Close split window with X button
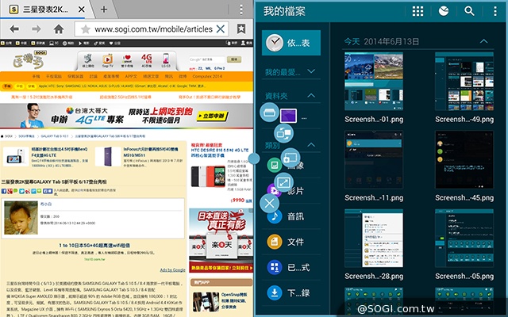Screen dimensions: 508x317 pyautogui.click(x=269, y=204)
